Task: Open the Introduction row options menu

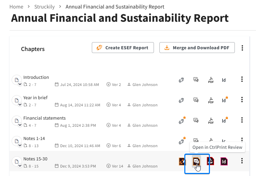Action: tap(242, 79)
